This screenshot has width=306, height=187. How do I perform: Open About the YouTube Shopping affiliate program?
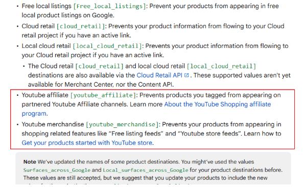coord(146,109)
